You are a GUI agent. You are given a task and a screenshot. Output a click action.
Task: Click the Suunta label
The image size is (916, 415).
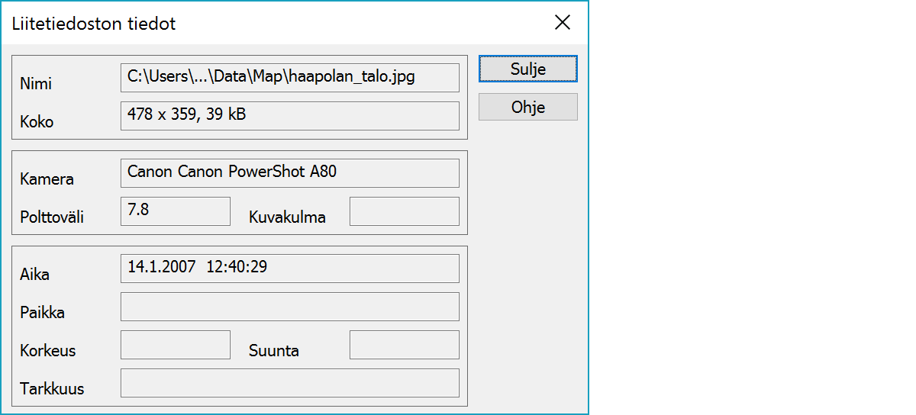click(273, 351)
